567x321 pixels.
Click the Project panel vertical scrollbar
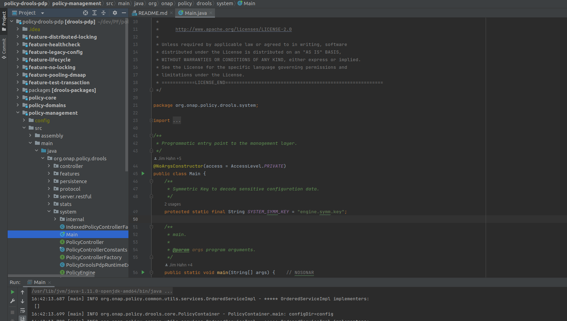point(127,95)
